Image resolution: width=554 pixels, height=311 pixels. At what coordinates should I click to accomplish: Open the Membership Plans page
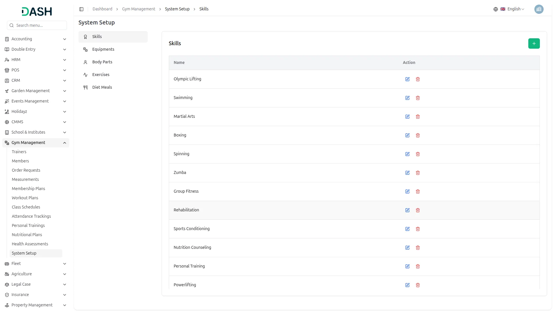[x=28, y=189]
